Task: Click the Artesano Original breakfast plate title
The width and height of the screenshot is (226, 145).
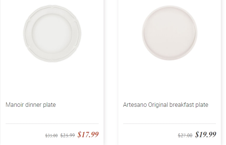Action: tap(166, 105)
